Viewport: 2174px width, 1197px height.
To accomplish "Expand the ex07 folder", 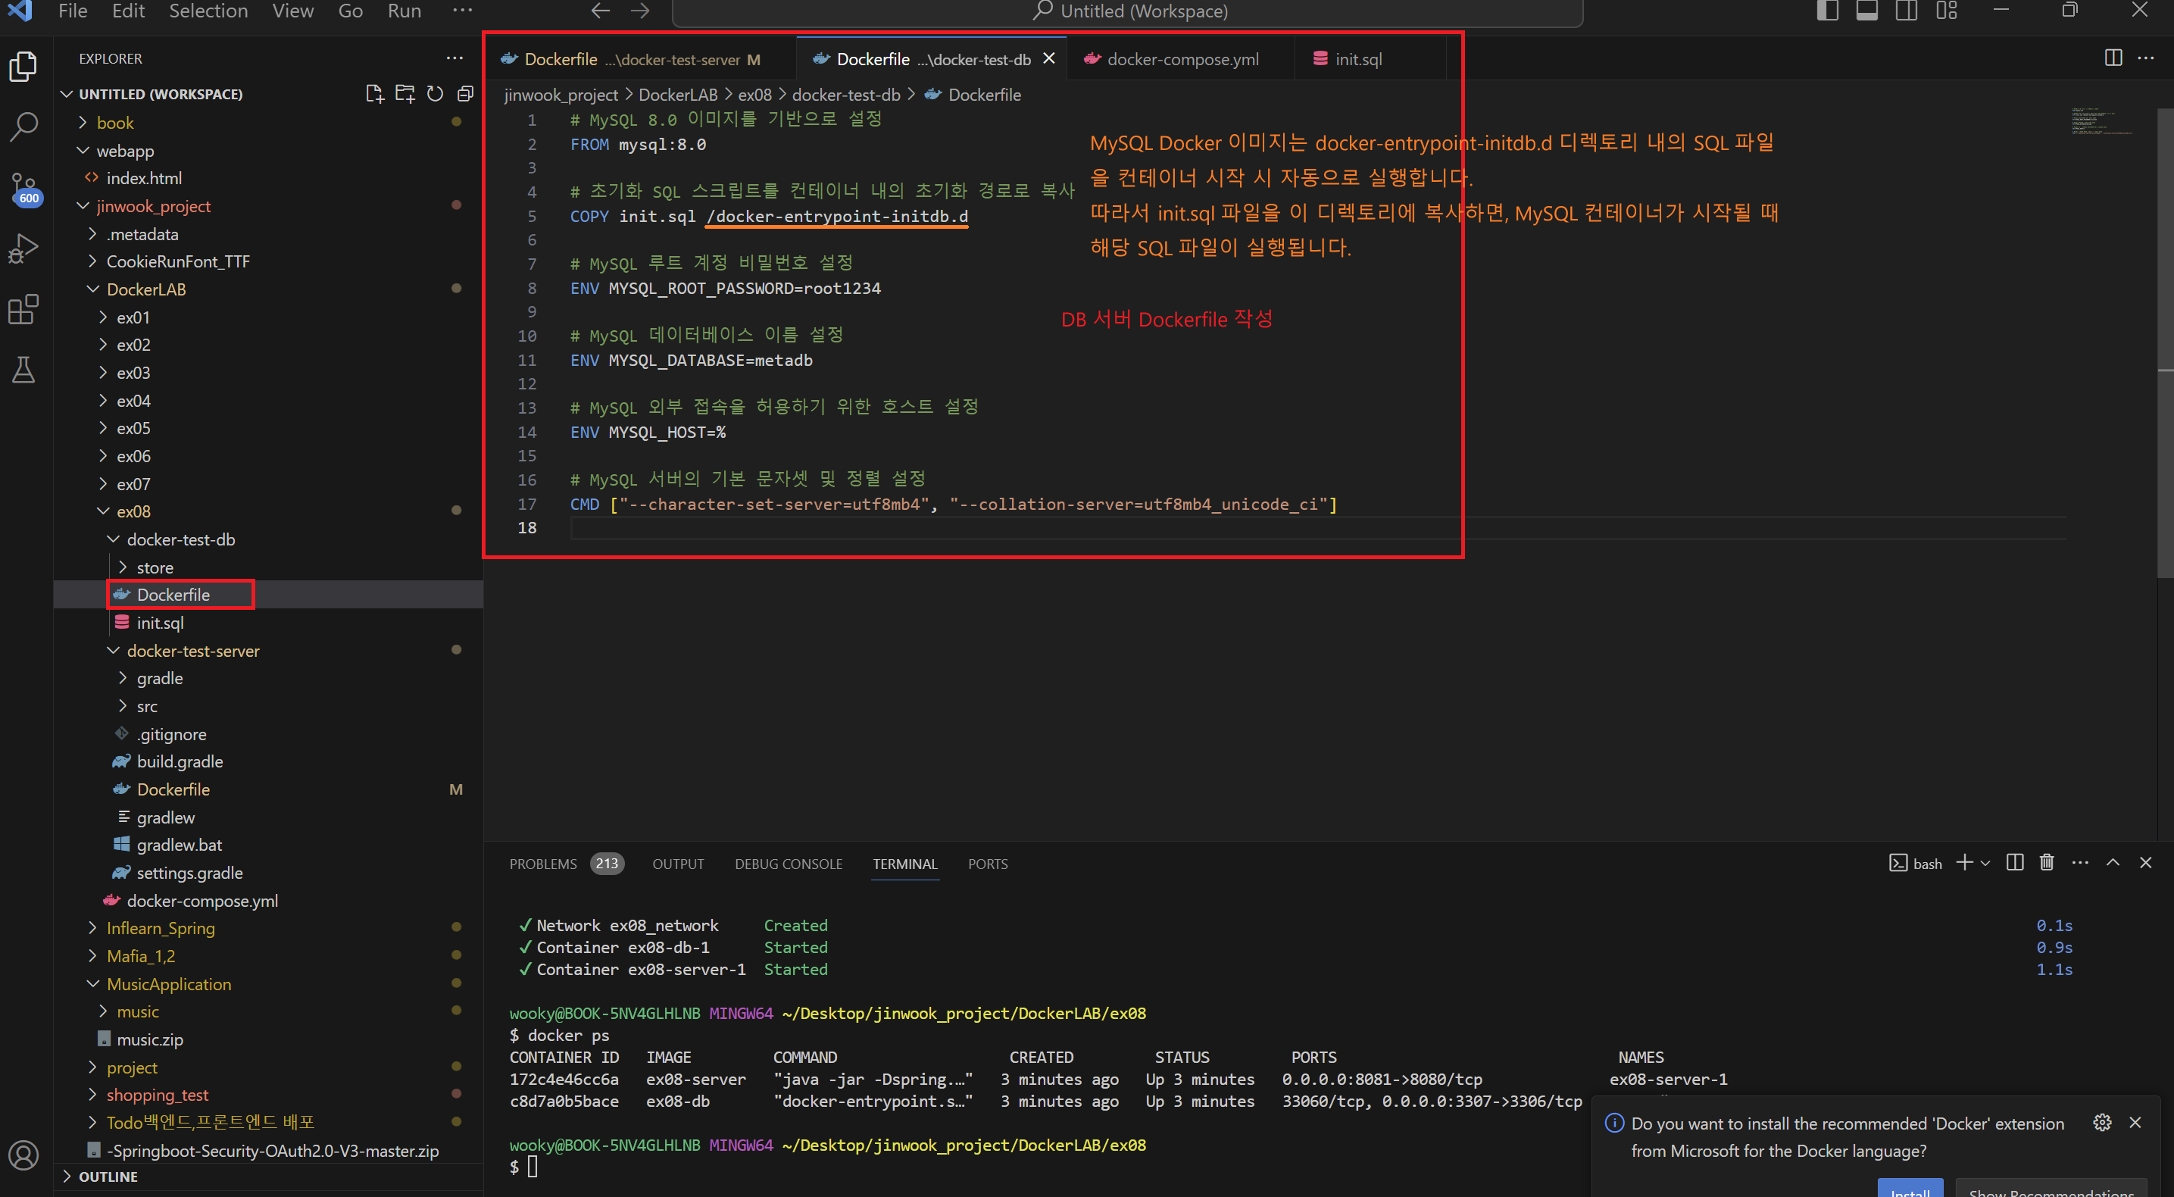I will click(x=133, y=483).
